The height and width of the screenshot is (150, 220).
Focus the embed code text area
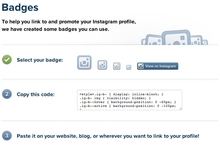pyautogui.click(x=130, y=100)
